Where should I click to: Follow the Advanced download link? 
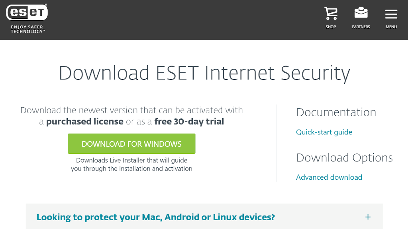(x=329, y=177)
